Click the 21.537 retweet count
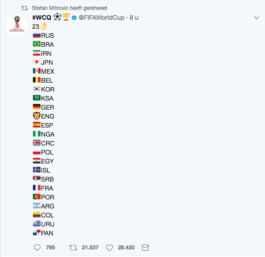 click(90, 248)
